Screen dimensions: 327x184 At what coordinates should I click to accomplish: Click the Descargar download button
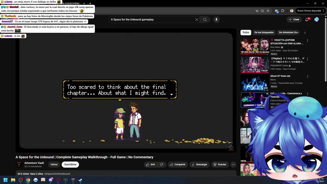point(199,165)
